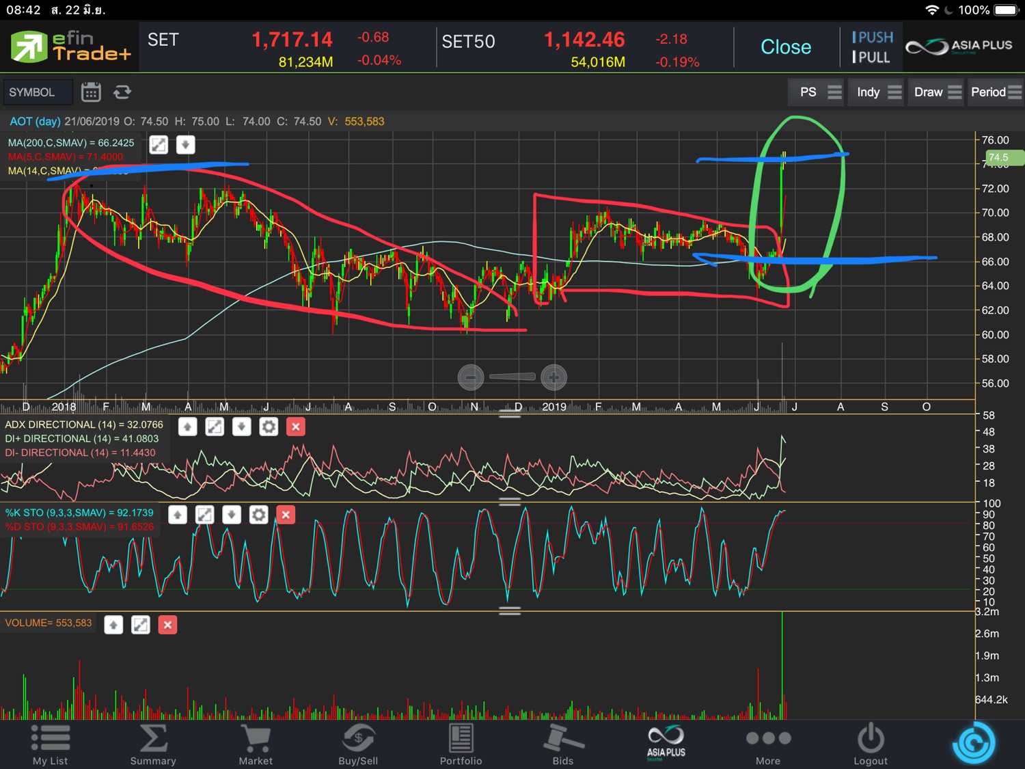Open ADX indicator settings gear
This screenshot has height=769, width=1025.
(x=269, y=427)
